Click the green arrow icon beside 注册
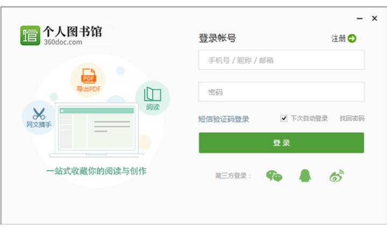This screenshot has height=232, width=387. coord(352,39)
